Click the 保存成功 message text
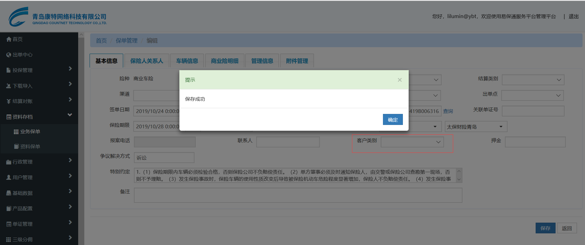 [195, 99]
